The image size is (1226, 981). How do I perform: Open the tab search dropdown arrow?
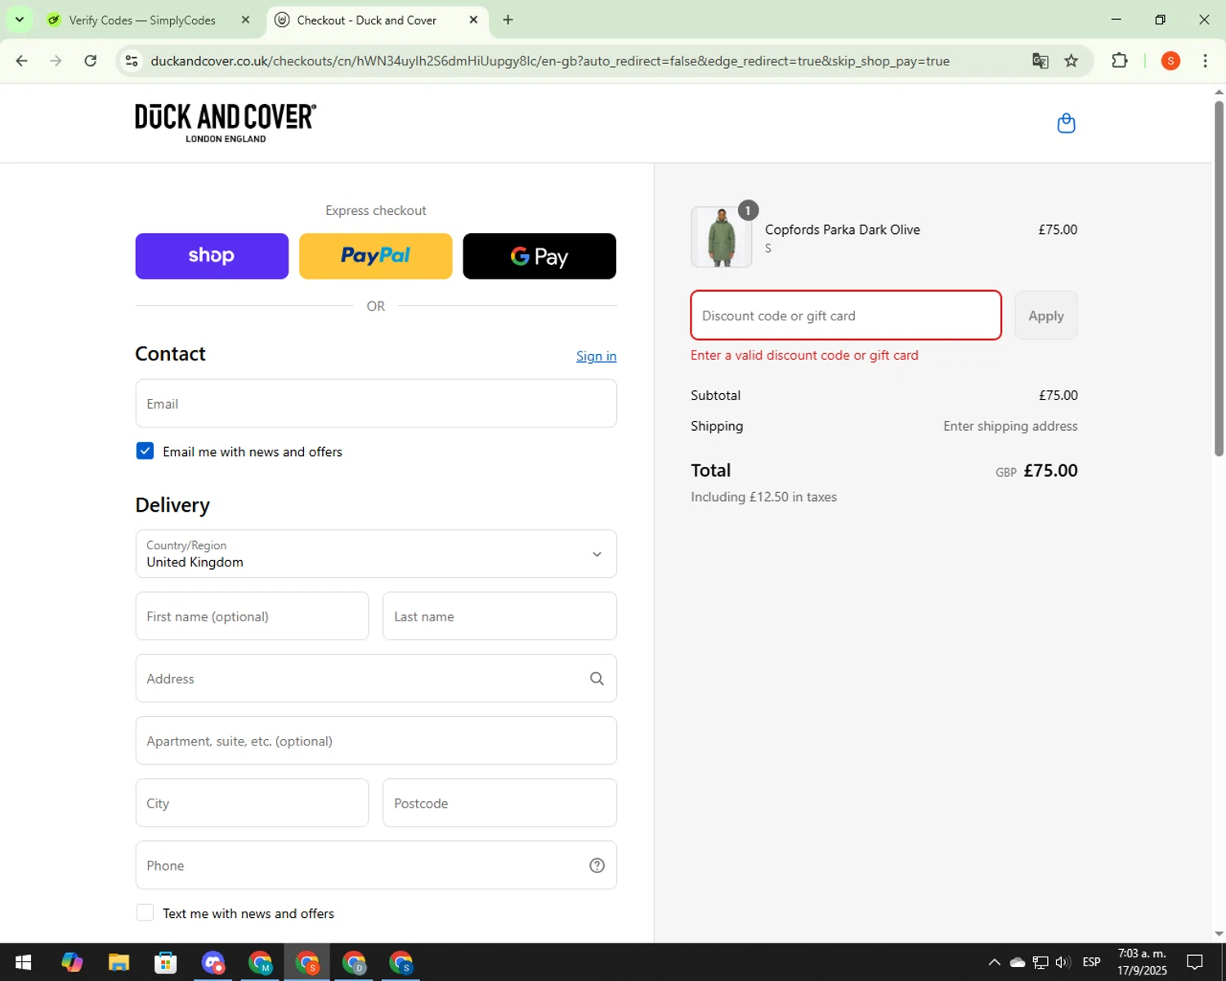pos(19,20)
